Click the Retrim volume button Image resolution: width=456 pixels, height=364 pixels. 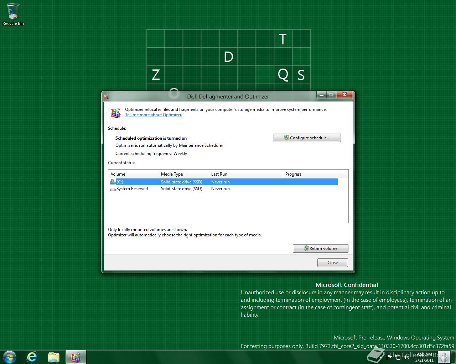point(321,248)
